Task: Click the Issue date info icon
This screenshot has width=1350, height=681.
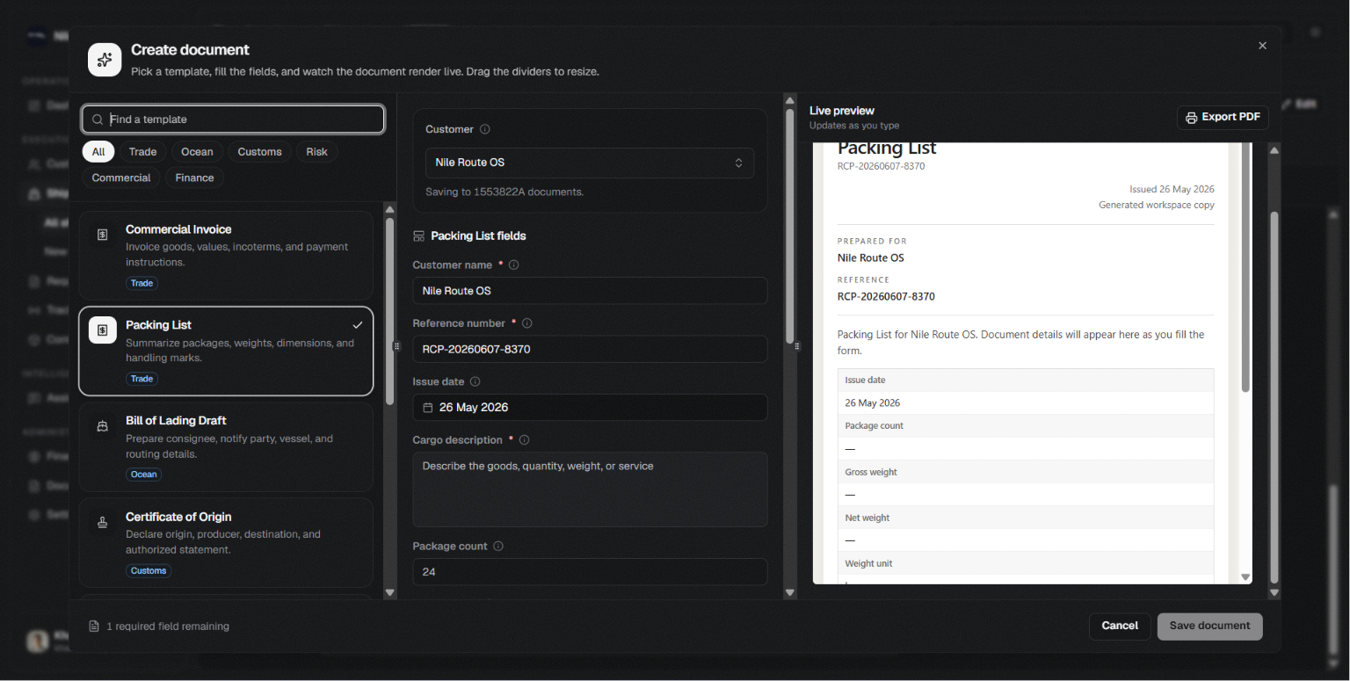Action: (x=475, y=381)
